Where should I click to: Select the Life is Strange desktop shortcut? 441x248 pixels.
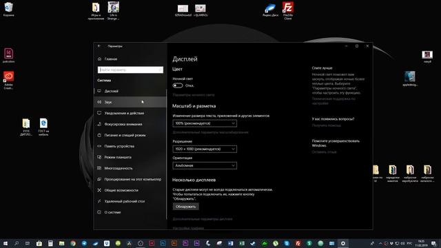113,11
